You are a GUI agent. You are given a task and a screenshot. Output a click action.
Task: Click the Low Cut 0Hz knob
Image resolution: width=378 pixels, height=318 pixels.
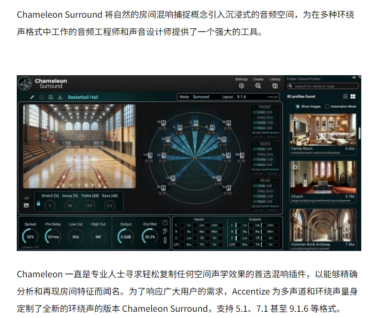[x=76, y=237]
